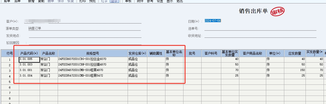This screenshot has width=326, height=104.
Task: Click the 发货仓库(*) column header
Action: pos(137,53)
